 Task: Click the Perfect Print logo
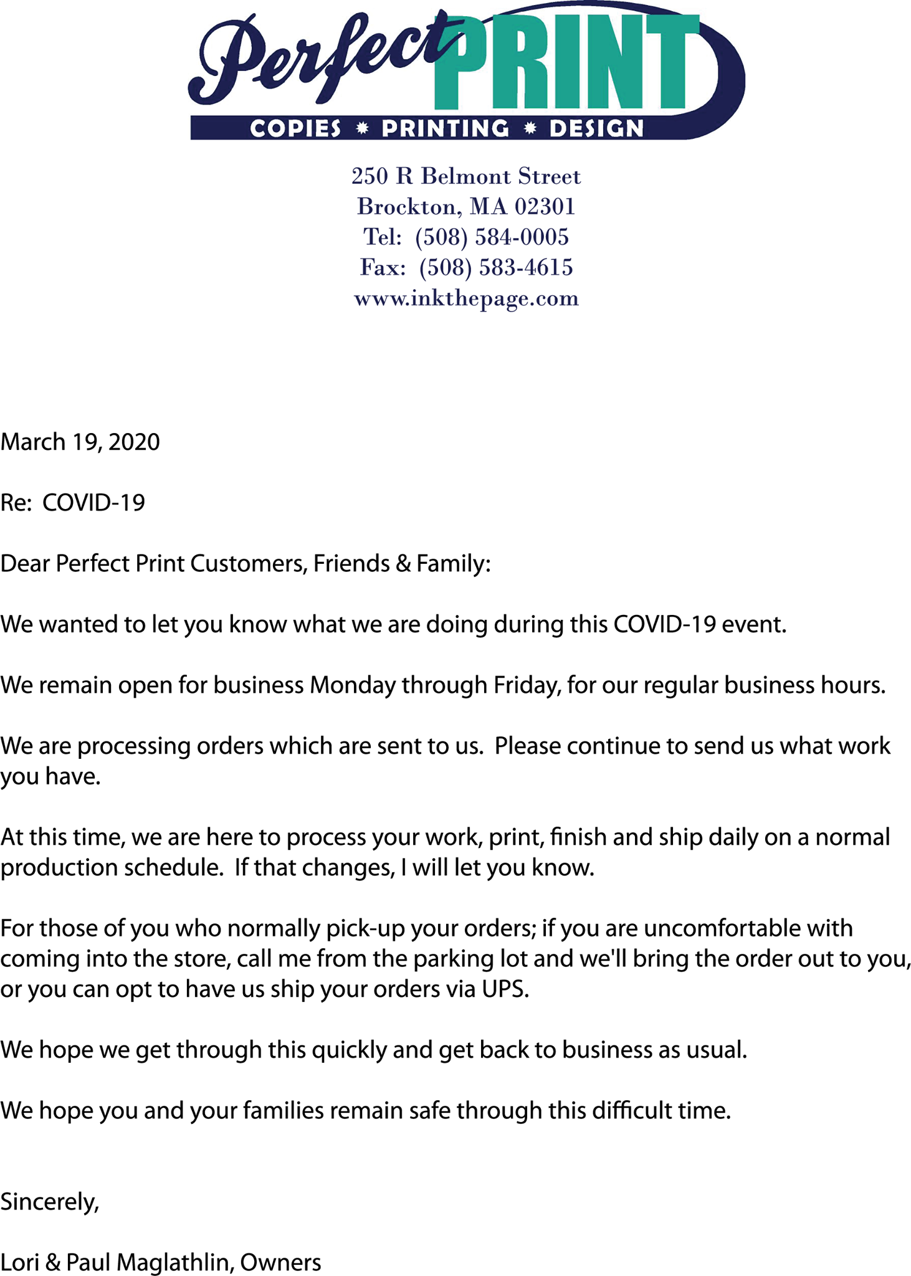click(x=466, y=70)
